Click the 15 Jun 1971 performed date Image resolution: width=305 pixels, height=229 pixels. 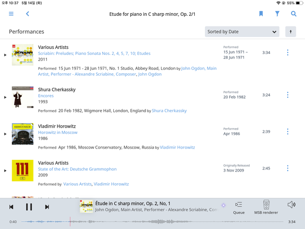235,55
